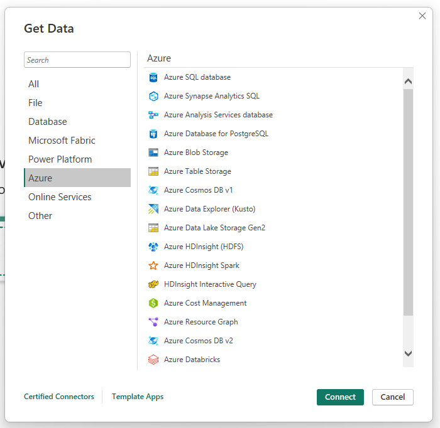Select the All category
This screenshot has width=440, height=428.
[77, 84]
